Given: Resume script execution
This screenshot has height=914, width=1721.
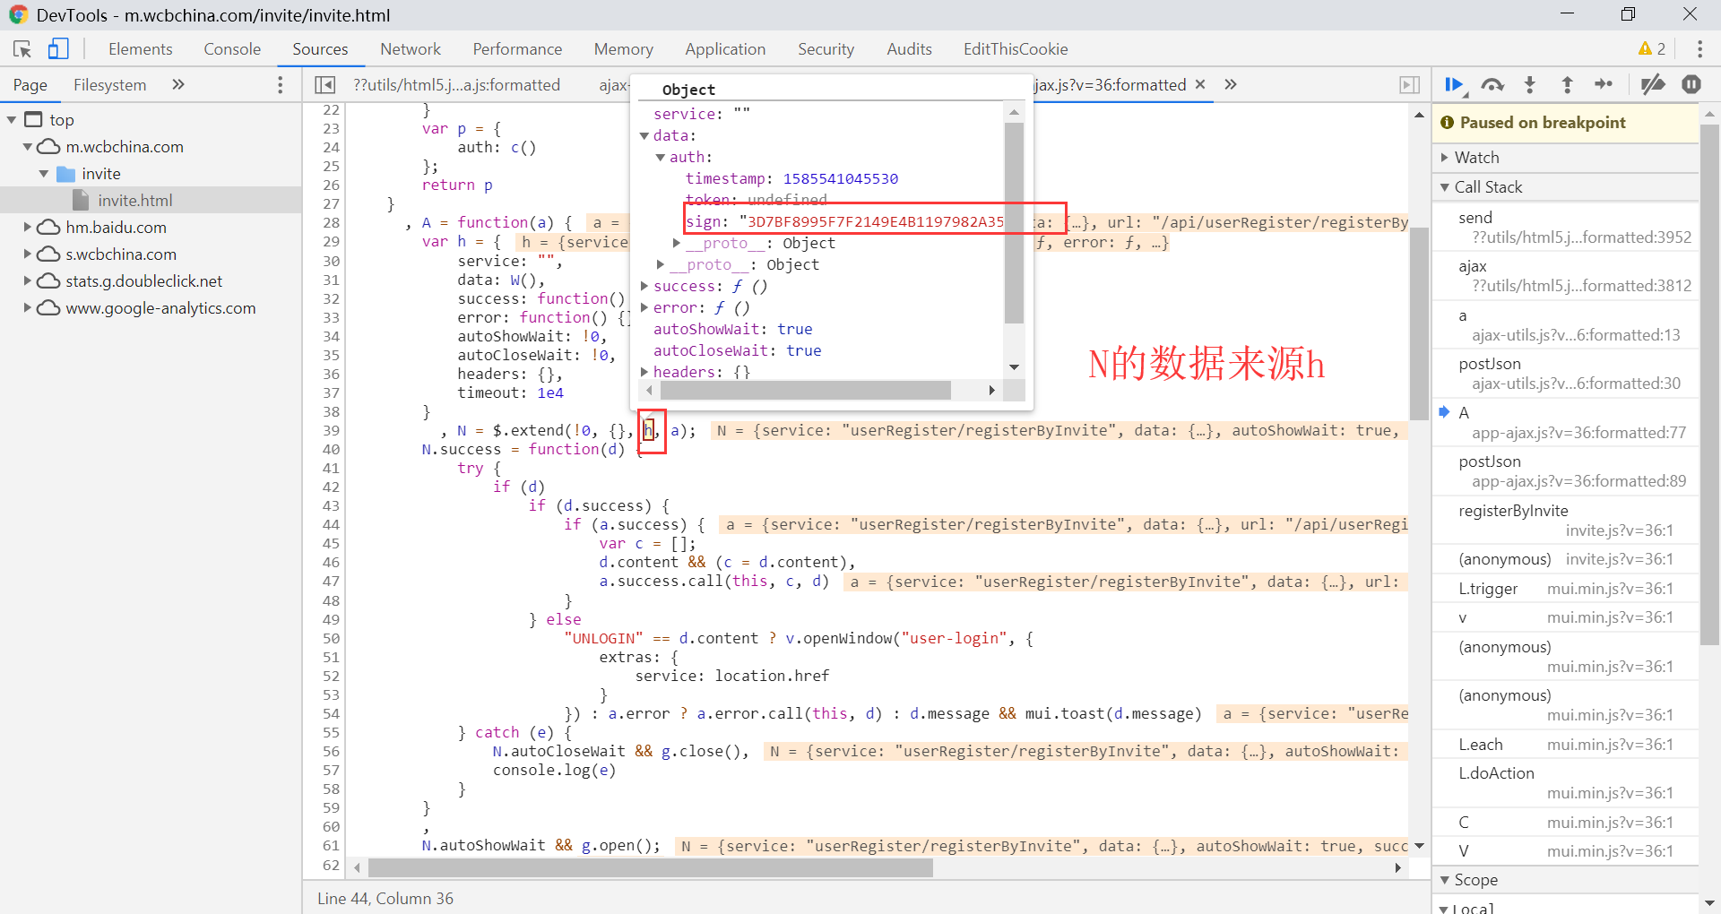Looking at the screenshot, I should [1454, 85].
